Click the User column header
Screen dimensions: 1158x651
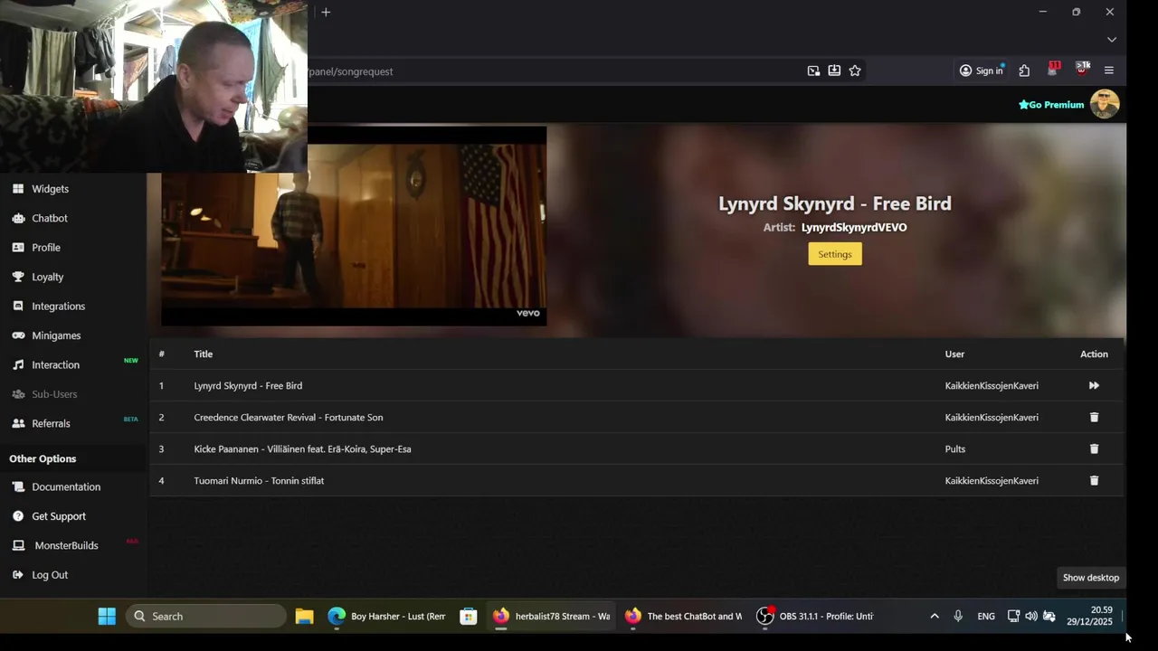[x=954, y=354]
